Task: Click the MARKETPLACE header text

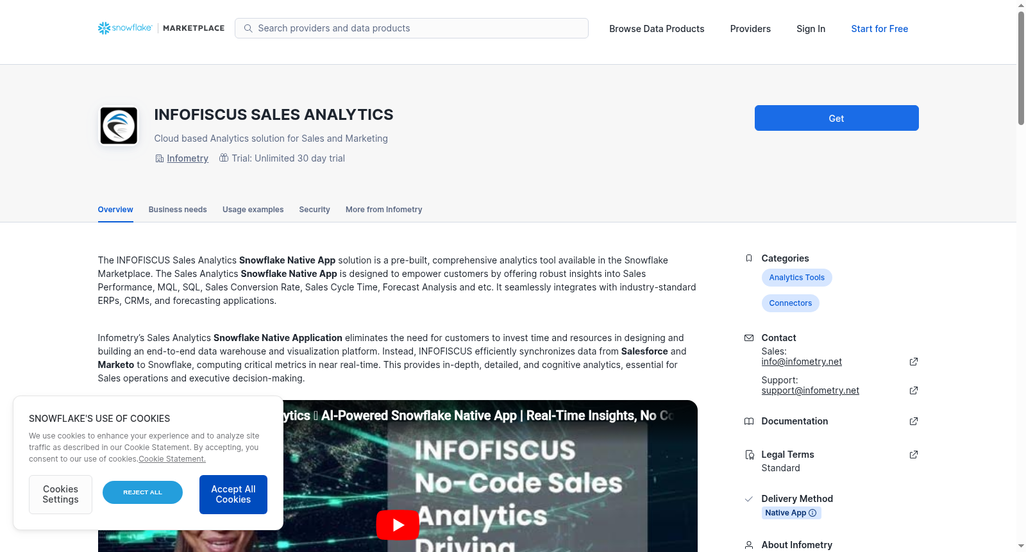Action: pos(194,28)
